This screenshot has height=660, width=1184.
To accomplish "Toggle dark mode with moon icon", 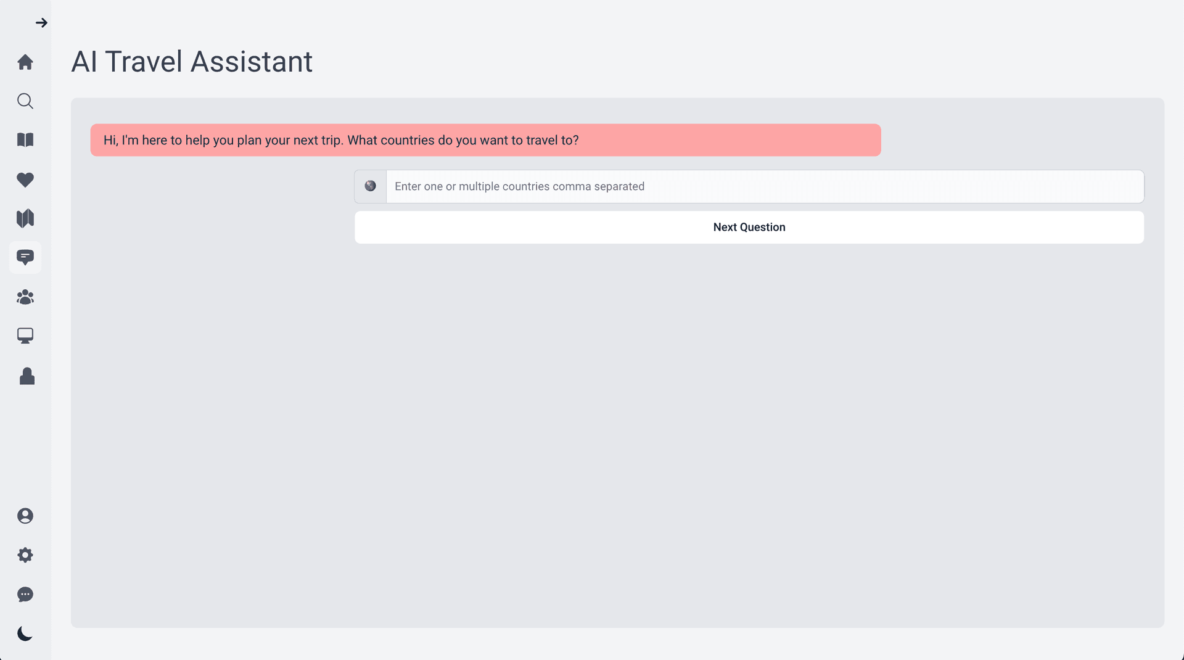I will tap(25, 633).
